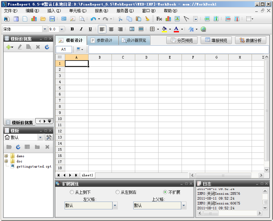Click the Undo arrow icon
This screenshot has width=273, height=221.
[x=93, y=19]
